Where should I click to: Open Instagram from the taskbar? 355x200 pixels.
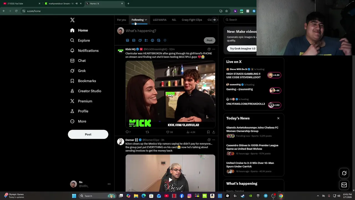[x=189, y=196]
